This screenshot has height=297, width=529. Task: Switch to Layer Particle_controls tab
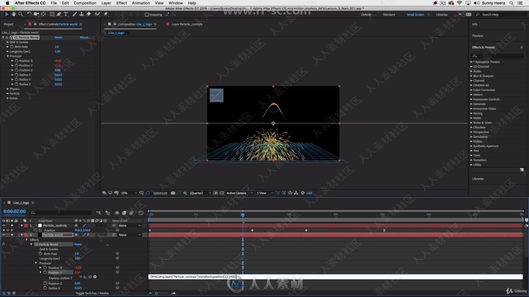[187, 24]
